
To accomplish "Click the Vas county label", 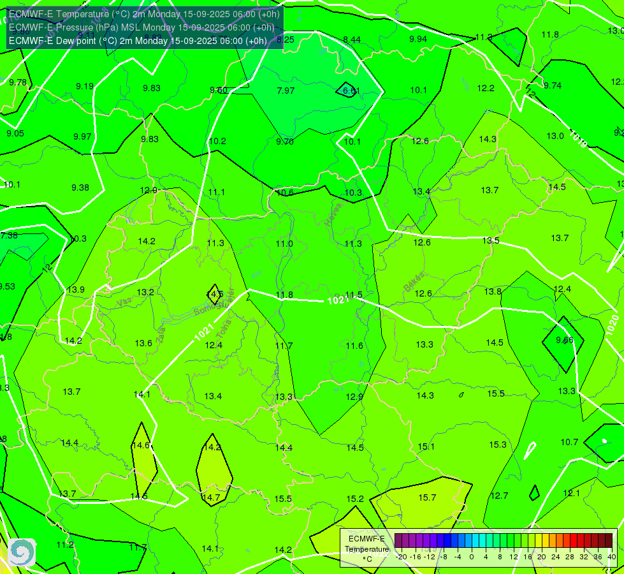I will pyautogui.click(x=124, y=303).
